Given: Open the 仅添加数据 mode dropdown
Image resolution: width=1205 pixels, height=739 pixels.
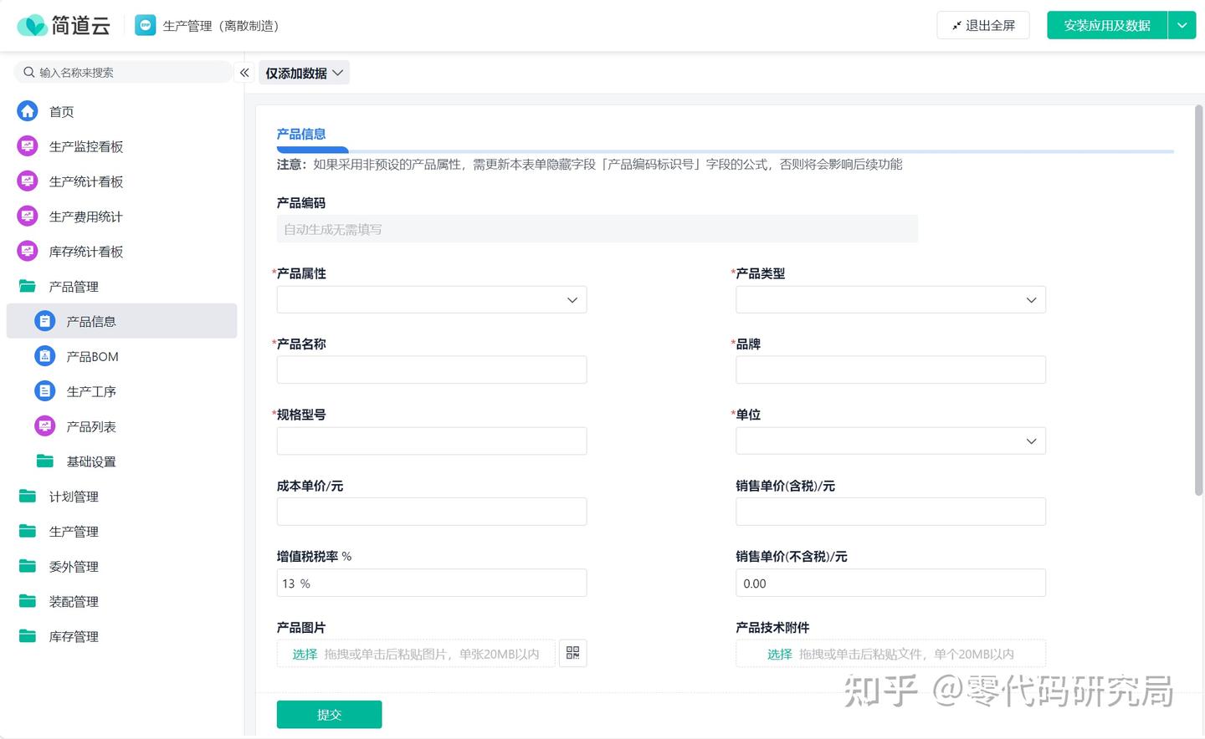Looking at the screenshot, I should pos(304,74).
